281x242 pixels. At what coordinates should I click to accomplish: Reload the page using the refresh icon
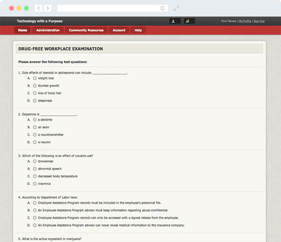(163, 8)
